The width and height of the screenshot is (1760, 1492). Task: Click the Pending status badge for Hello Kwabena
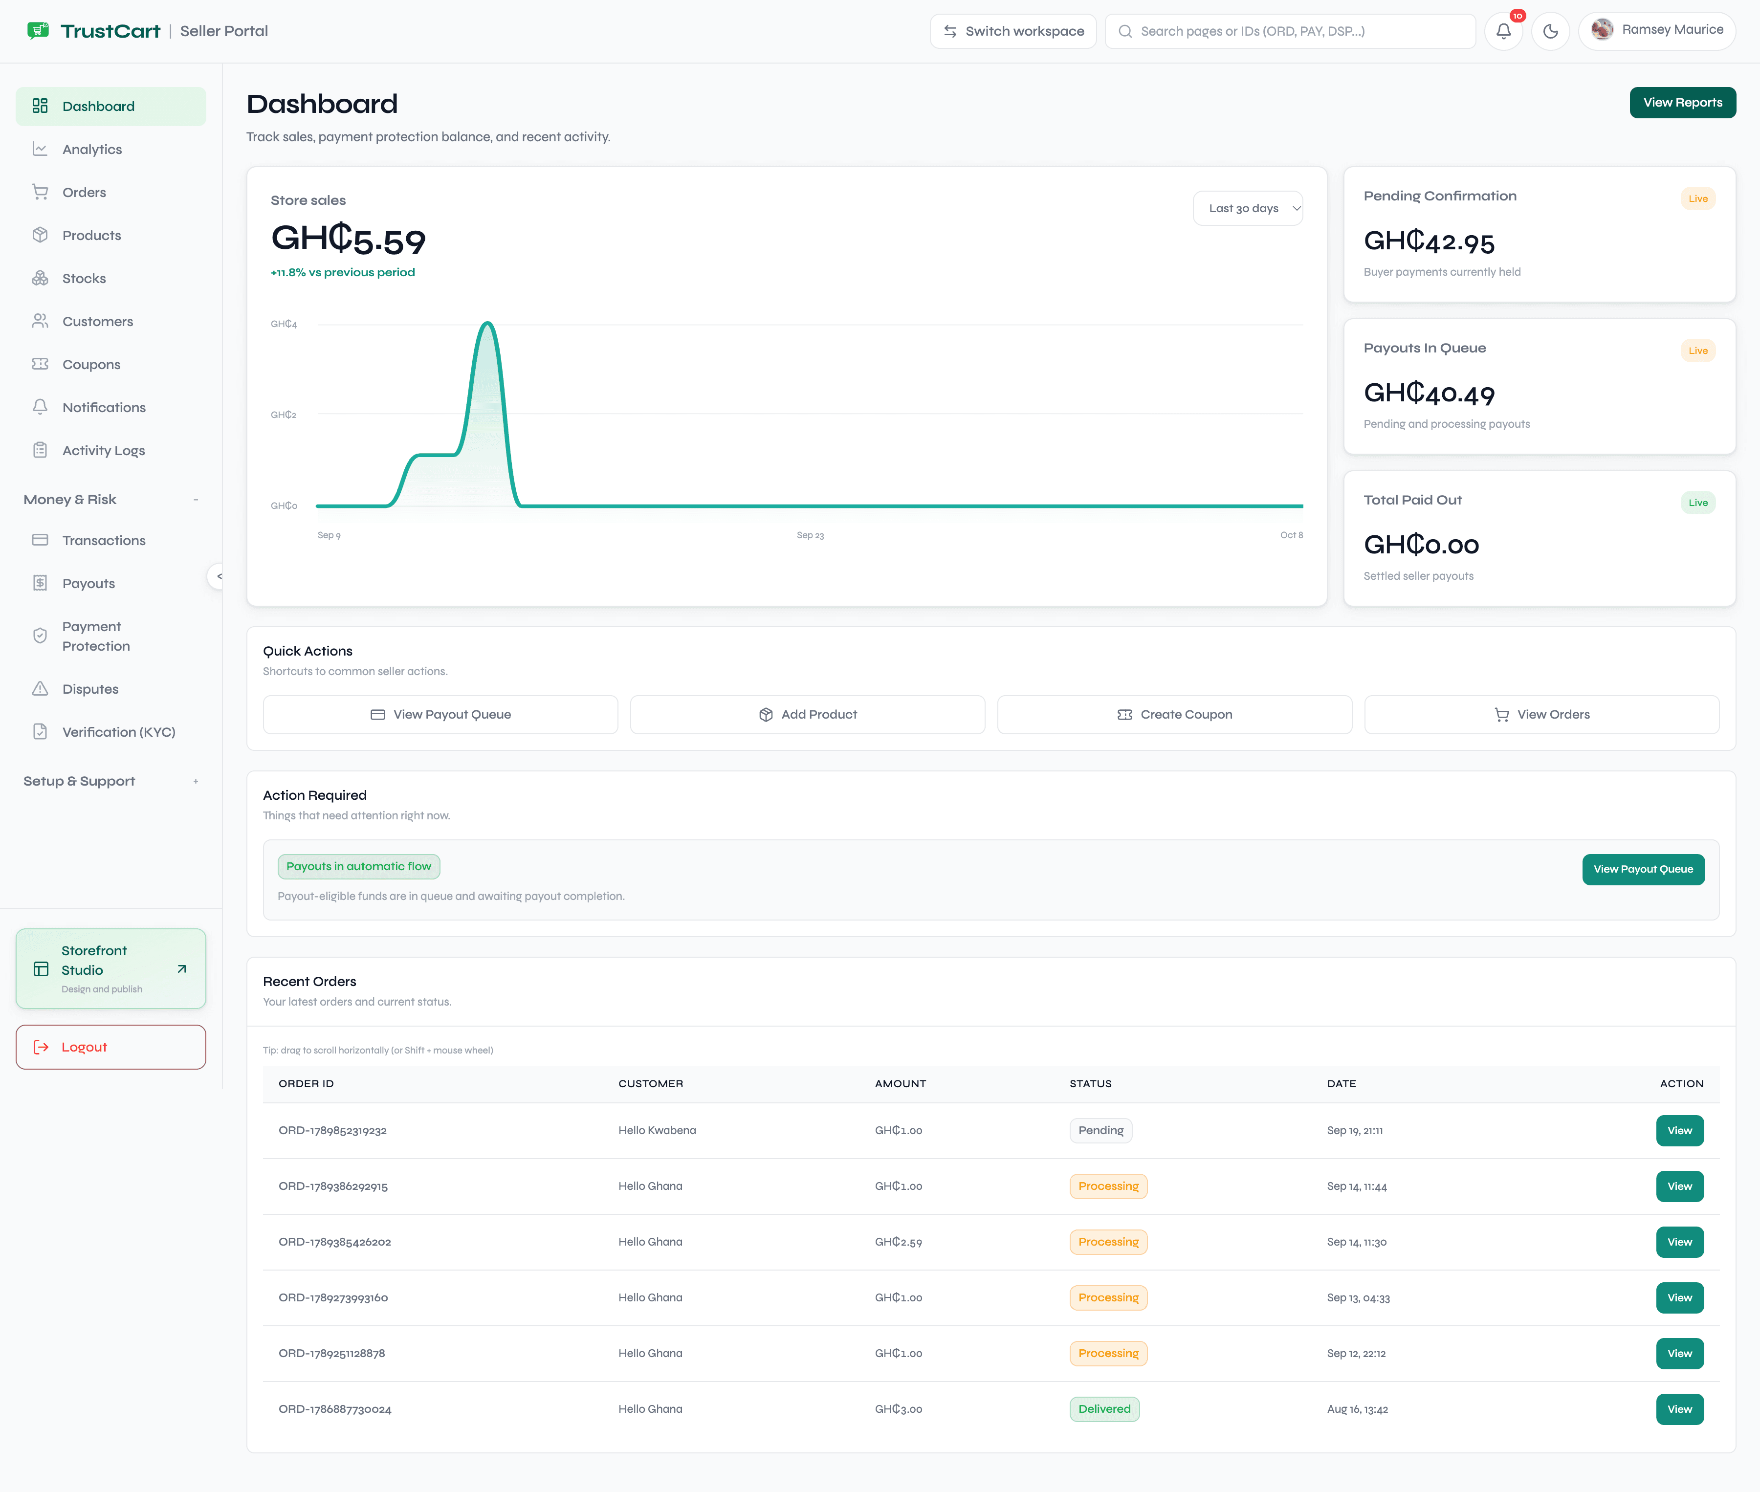1100,1131
